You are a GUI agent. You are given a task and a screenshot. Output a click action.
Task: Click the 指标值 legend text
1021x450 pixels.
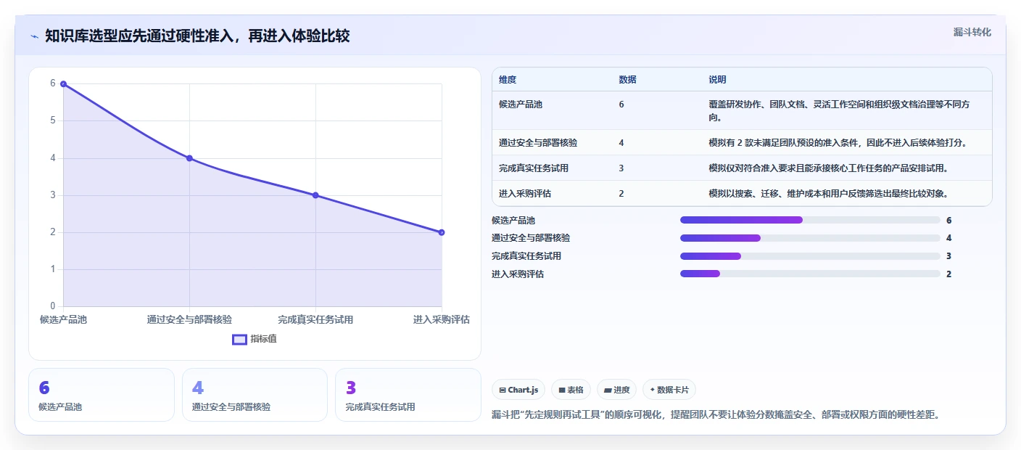(263, 339)
